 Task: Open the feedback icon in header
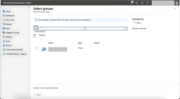tap(147, 3)
